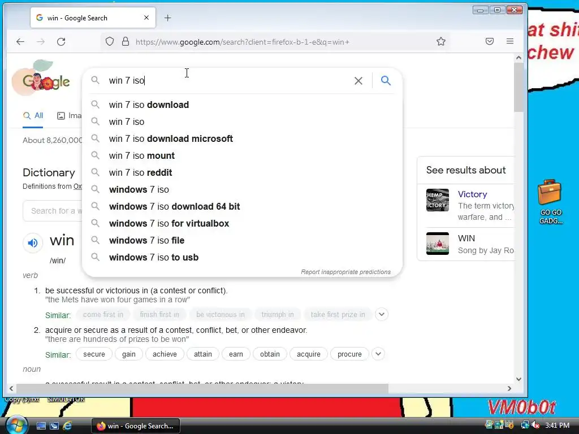Click the 'earn' similar word chip
Screen dimensions: 579x434
click(236, 354)
